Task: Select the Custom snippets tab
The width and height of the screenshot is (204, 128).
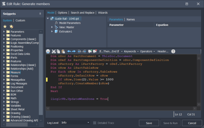Action: click(x=20, y=21)
